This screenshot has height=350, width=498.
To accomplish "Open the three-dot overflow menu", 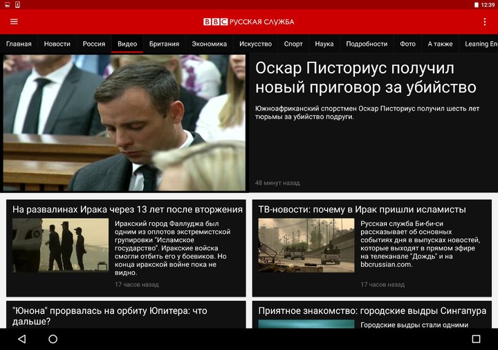I will [484, 21].
